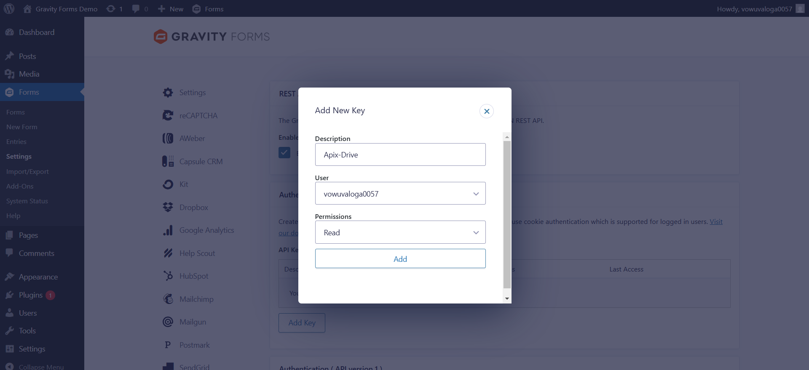The width and height of the screenshot is (809, 370).
Task: Open New Form submenu item
Action: point(22,127)
